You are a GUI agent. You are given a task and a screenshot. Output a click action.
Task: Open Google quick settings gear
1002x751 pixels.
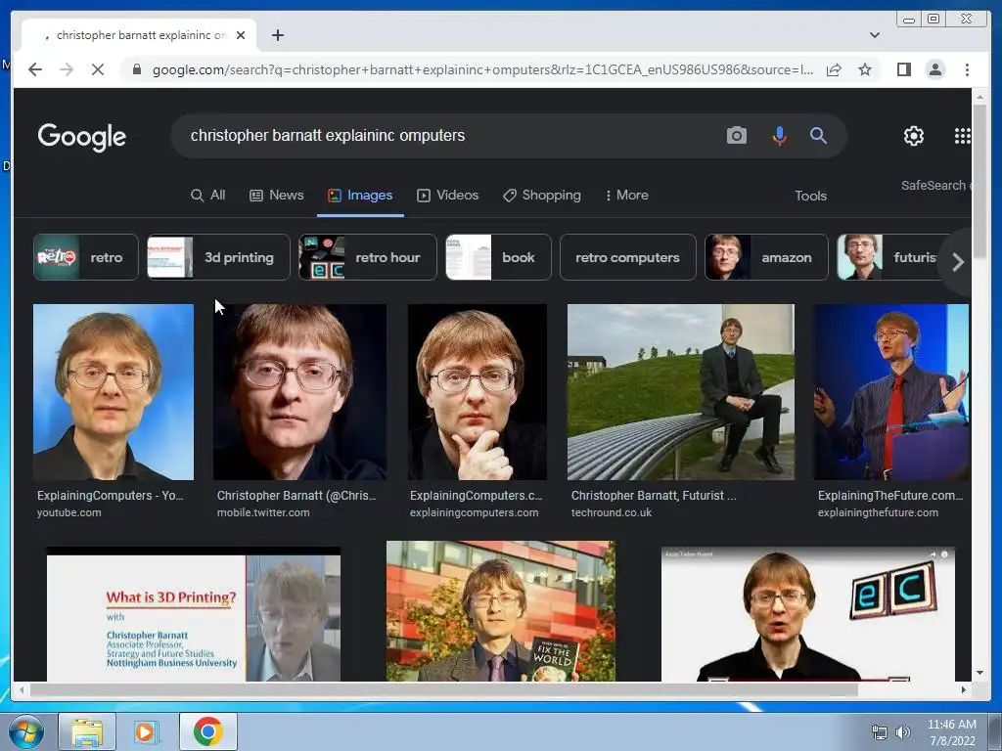[x=914, y=135]
